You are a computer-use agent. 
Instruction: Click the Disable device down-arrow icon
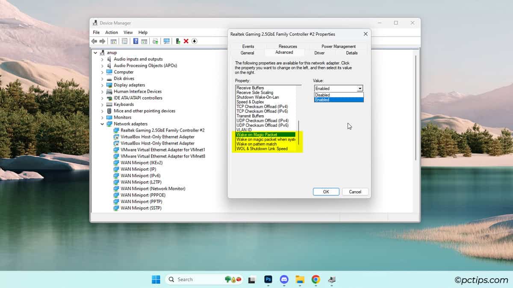[194, 41]
